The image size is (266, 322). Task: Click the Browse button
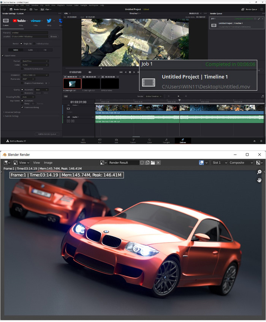coord(54,36)
